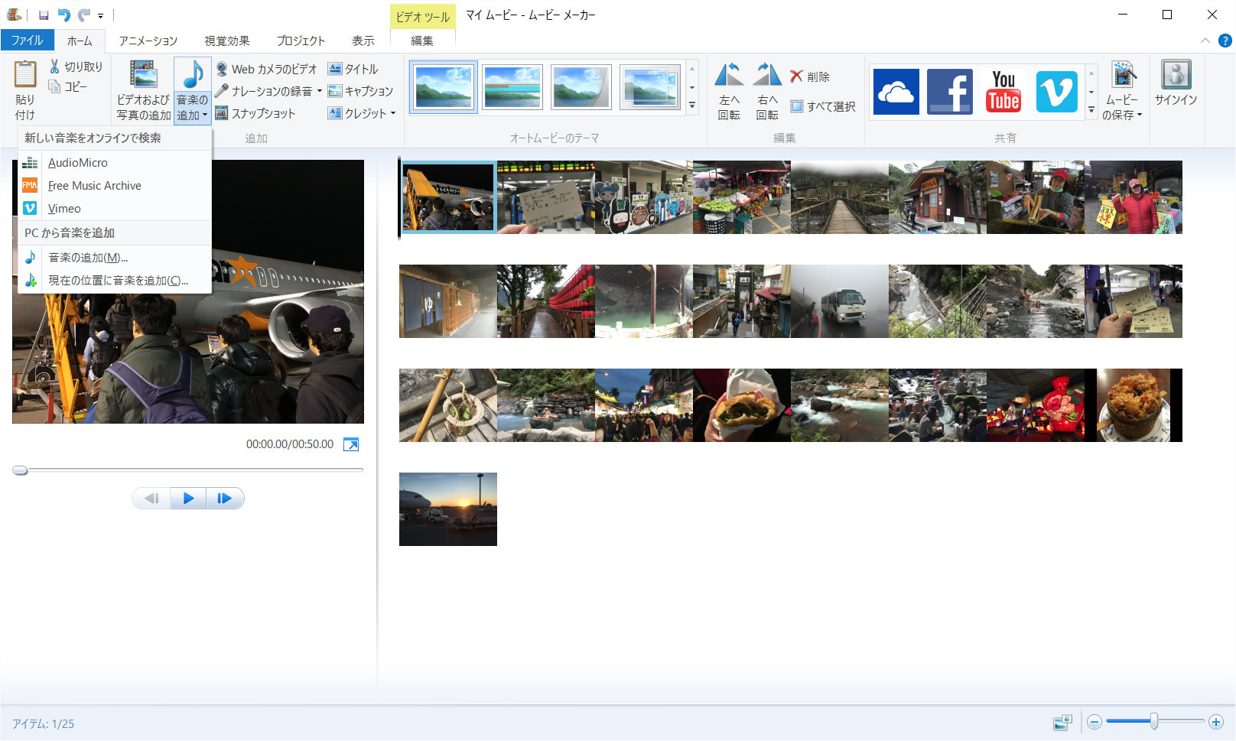This screenshot has height=741, width=1236.
Task: Rotate left using 左へ回転 icon
Action: (x=729, y=91)
